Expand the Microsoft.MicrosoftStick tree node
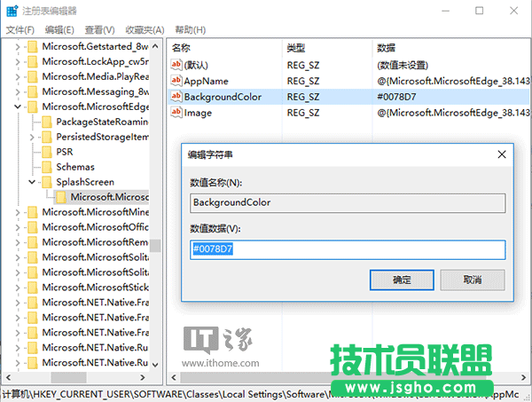 point(18,288)
